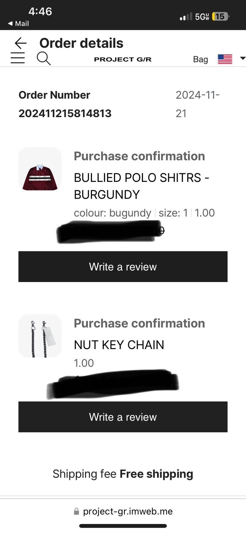Tap the battery indicator in the status bar
The image size is (246, 534).
pyautogui.click(x=220, y=16)
